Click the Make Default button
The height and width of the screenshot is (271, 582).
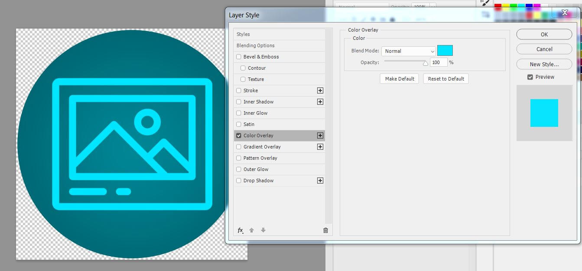pyautogui.click(x=399, y=79)
